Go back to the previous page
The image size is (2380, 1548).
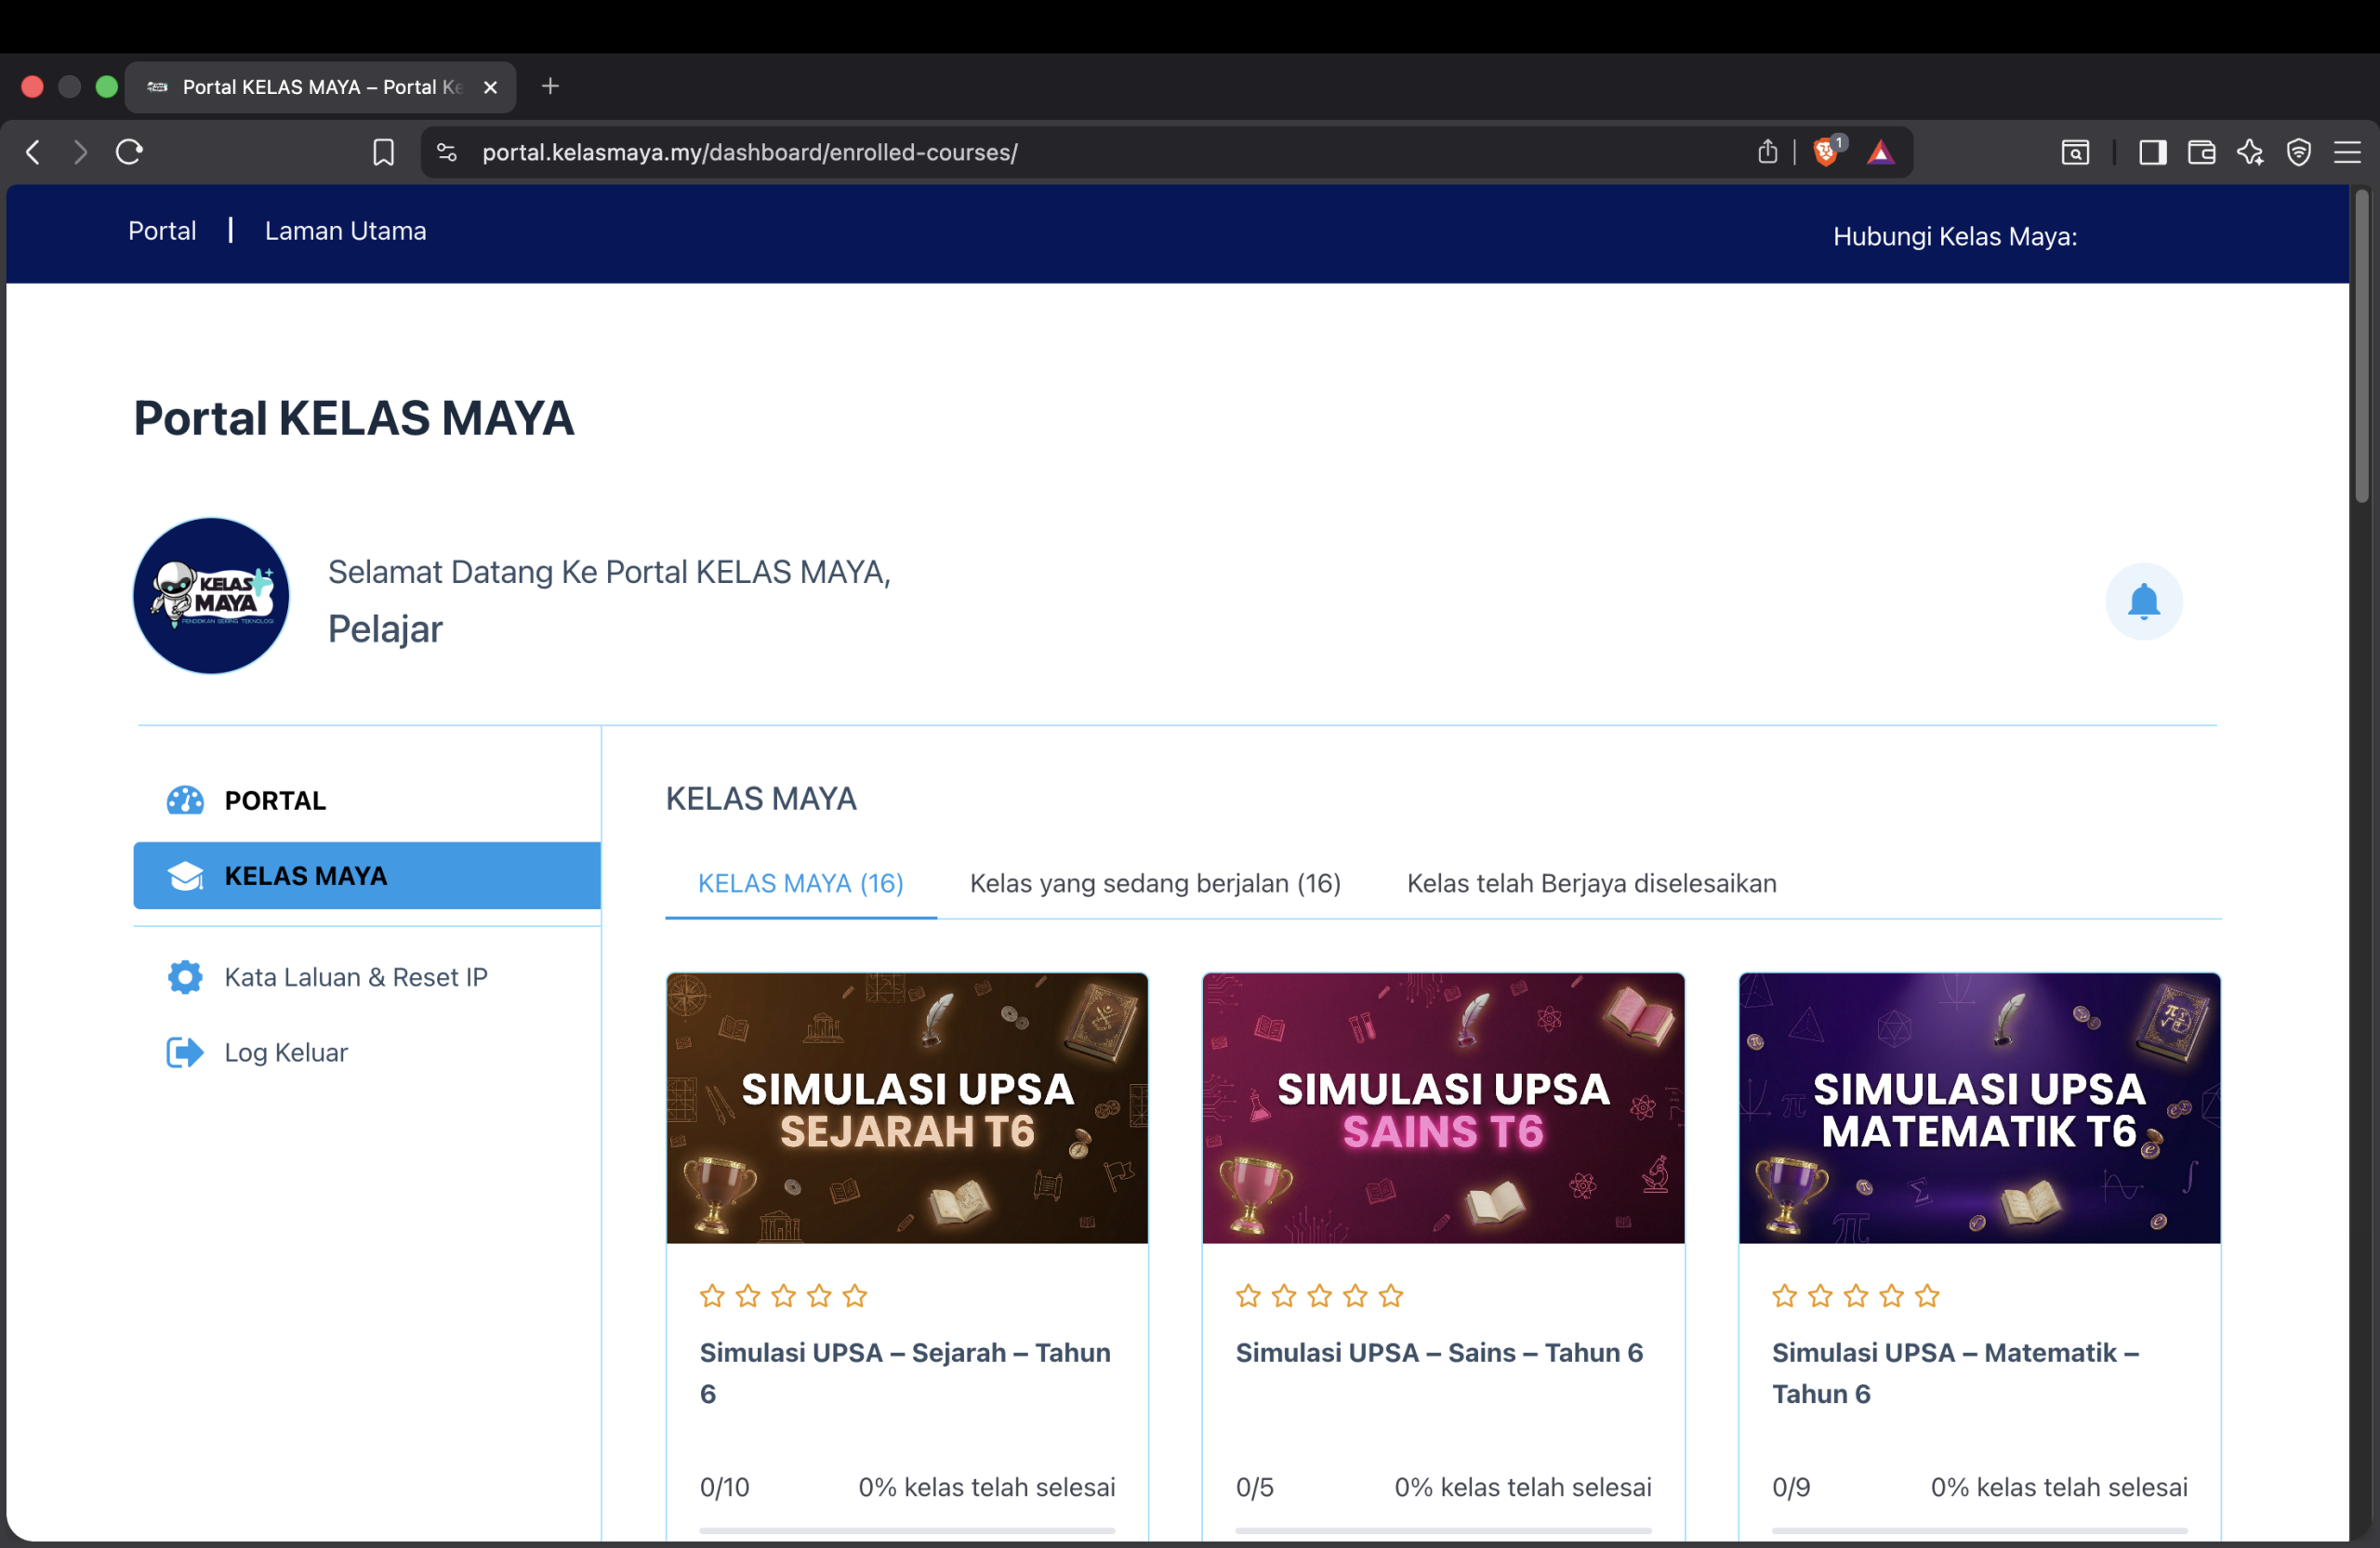coord(33,152)
